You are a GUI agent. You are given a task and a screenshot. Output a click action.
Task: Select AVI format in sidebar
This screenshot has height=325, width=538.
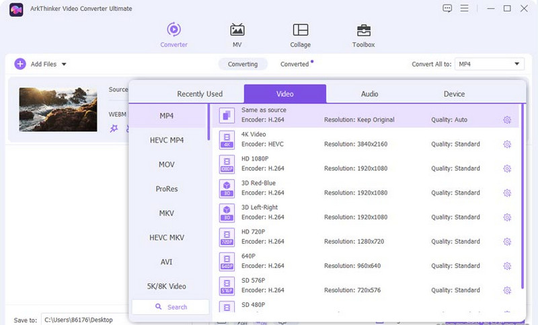(x=167, y=262)
